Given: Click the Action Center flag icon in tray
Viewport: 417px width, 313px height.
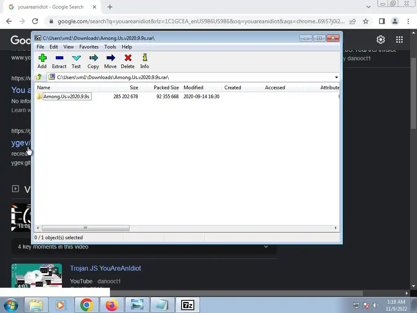Looking at the screenshot, I should point(366,305).
